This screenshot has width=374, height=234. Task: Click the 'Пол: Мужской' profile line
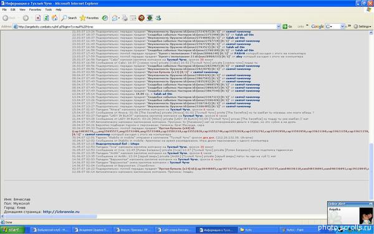pyautogui.click(x=16, y=203)
